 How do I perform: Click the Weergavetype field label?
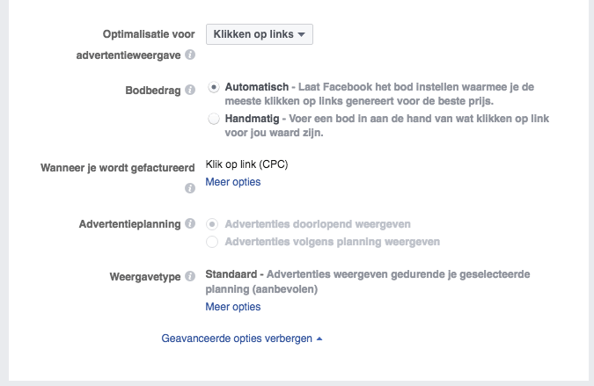coord(146,276)
